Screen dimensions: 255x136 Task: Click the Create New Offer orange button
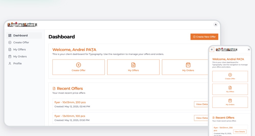pyautogui.click(x=204, y=37)
